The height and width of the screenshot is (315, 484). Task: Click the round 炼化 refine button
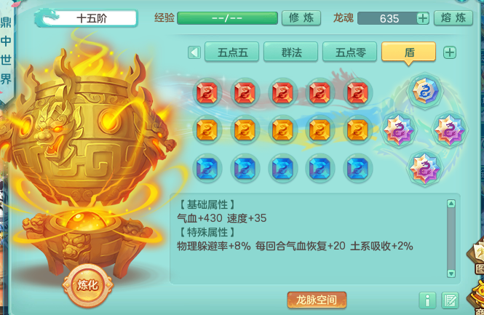(87, 284)
